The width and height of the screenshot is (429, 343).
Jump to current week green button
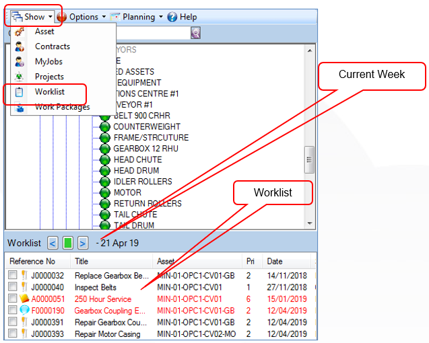68,243
